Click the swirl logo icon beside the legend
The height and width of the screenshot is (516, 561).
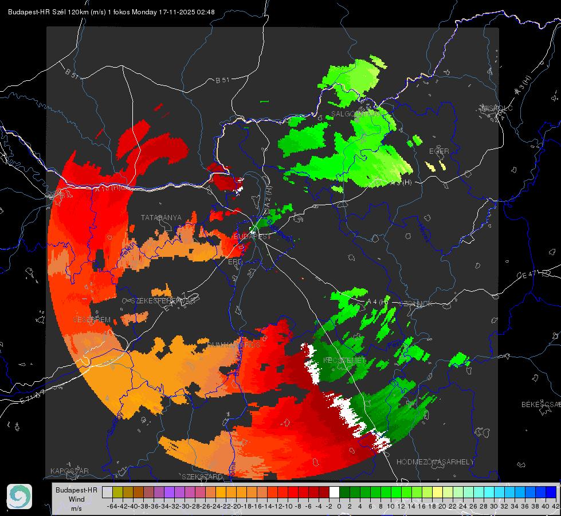(19, 497)
